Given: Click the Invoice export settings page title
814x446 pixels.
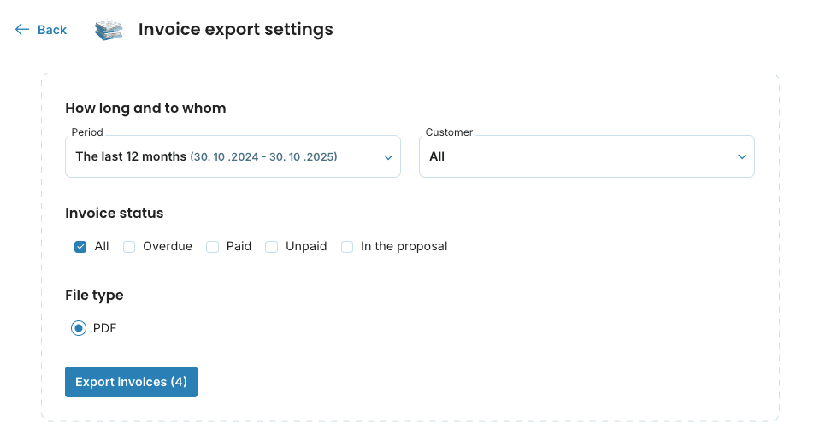Looking at the screenshot, I should click(236, 30).
